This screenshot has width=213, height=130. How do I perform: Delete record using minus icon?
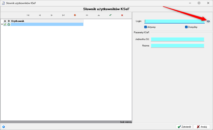click(x=87, y=15)
